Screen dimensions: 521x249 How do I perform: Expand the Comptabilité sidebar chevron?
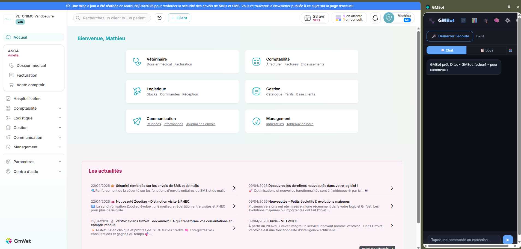(x=60, y=108)
